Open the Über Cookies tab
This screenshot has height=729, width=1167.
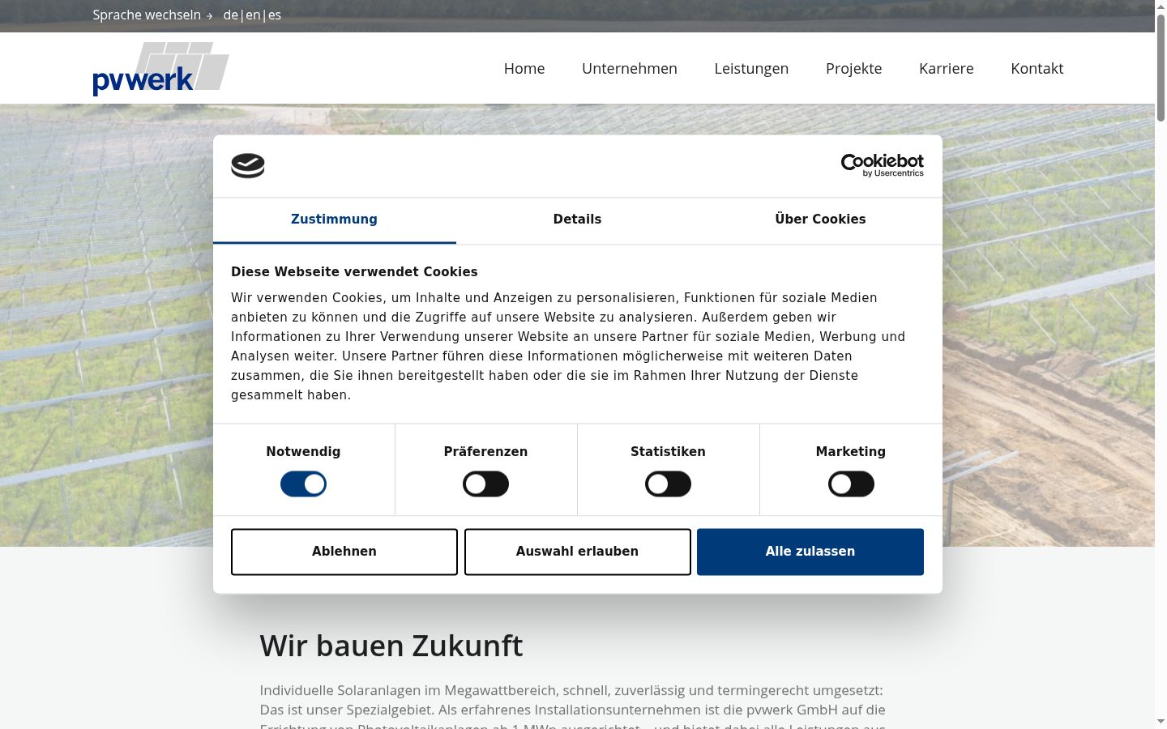tap(820, 220)
